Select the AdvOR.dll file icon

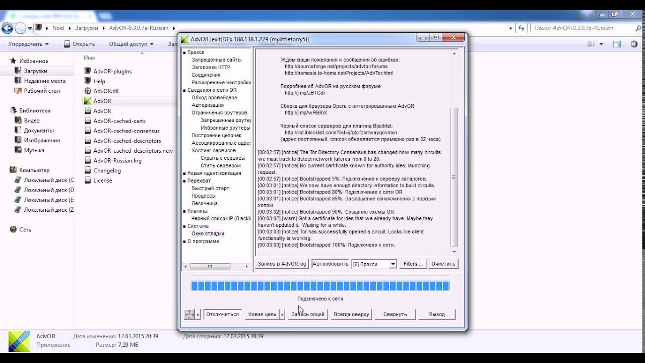click(88, 91)
